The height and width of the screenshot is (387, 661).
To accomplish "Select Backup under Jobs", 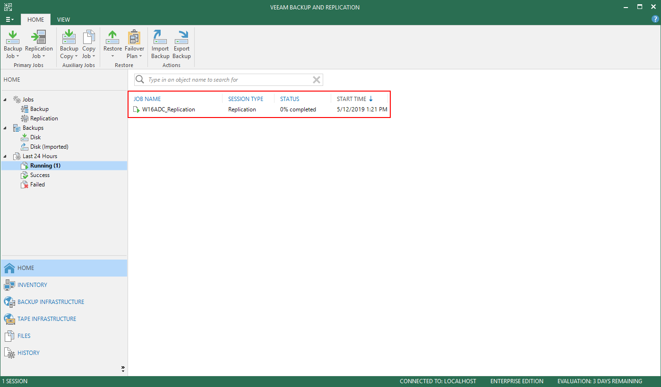I will click(39, 109).
